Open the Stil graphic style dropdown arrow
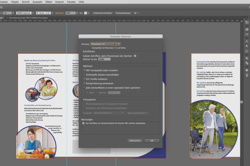The image size is (250, 166). (88, 13)
